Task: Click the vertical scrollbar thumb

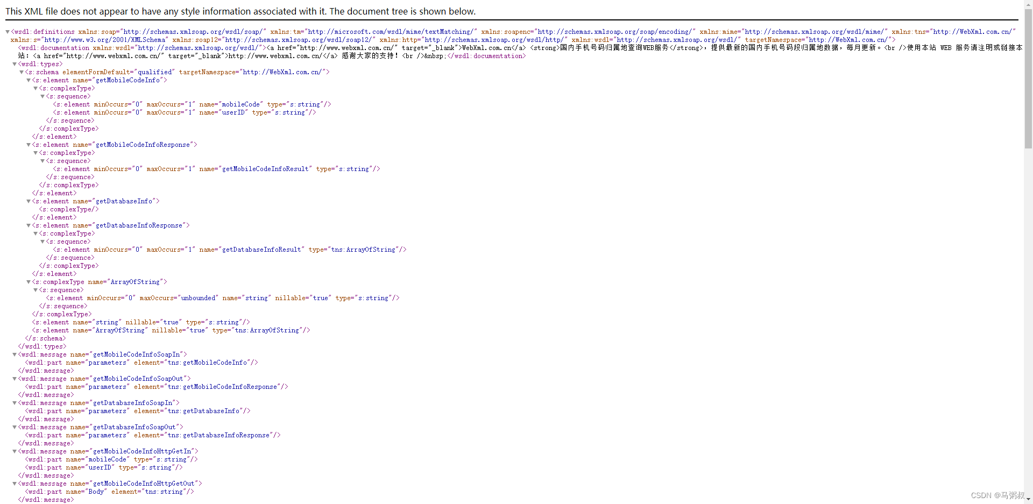Action: (x=1028, y=78)
